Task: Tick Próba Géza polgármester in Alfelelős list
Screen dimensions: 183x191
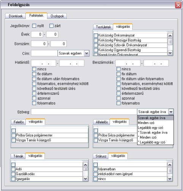Action: point(96,135)
